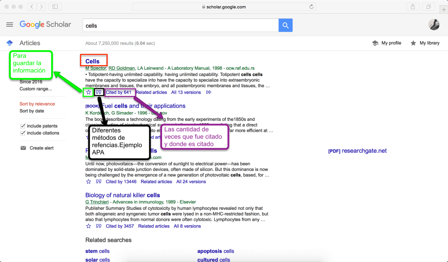Open the hamburger menu beside Google Scholar

tap(10, 25)
